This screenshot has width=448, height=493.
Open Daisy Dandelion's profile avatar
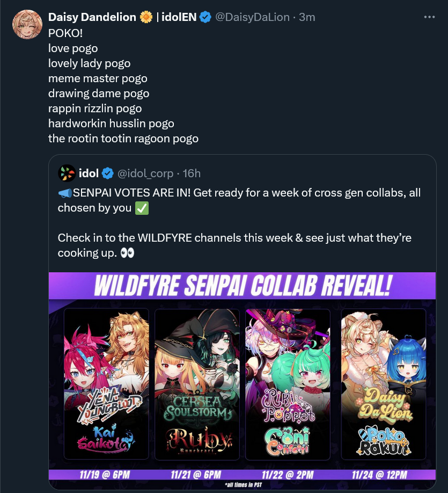pyautogui.click(x=27, y=25)
